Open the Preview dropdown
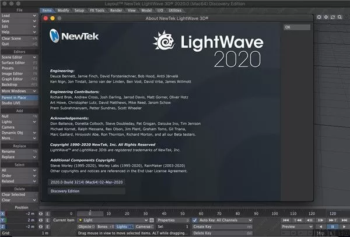 (x=297, y=227)
